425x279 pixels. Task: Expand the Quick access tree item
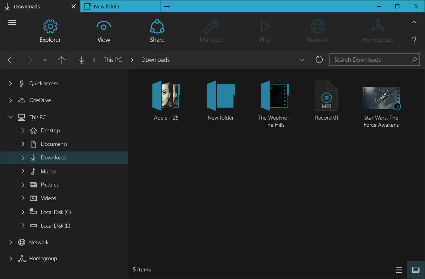coord(10,83)
